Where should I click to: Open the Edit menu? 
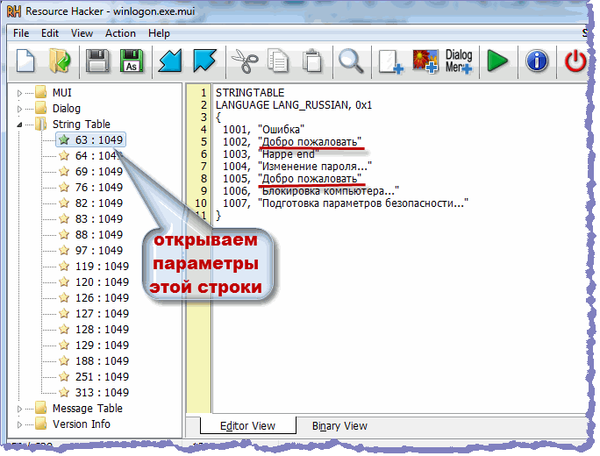(x=50, y=33)
